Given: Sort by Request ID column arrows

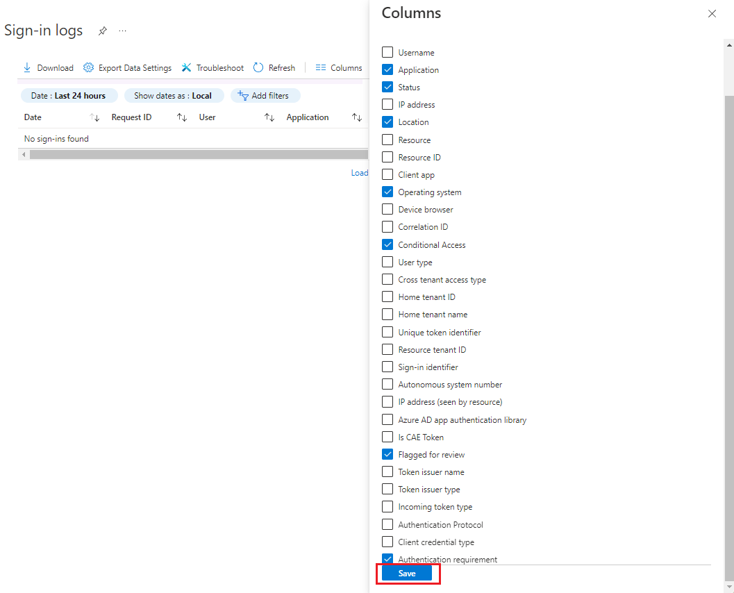Looking at the screenshot, I should click(182, 117).
